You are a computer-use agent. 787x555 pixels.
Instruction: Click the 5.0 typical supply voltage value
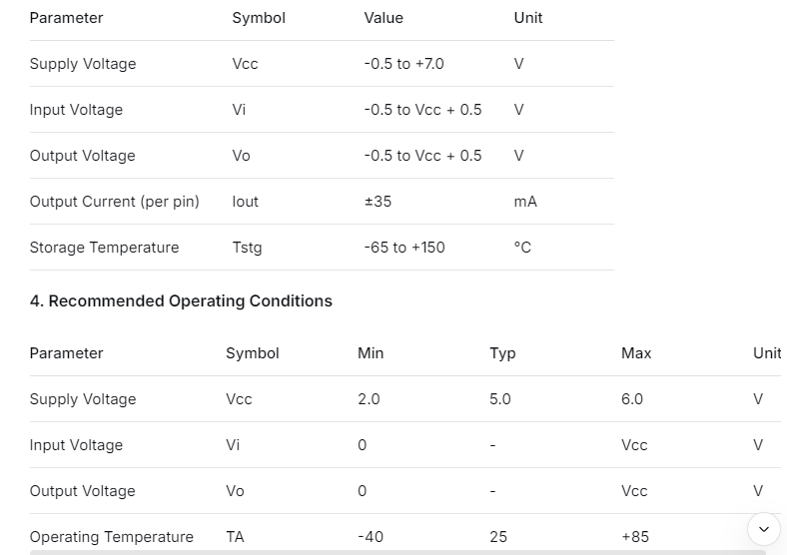pyautogui.click(x=500, y=399)
